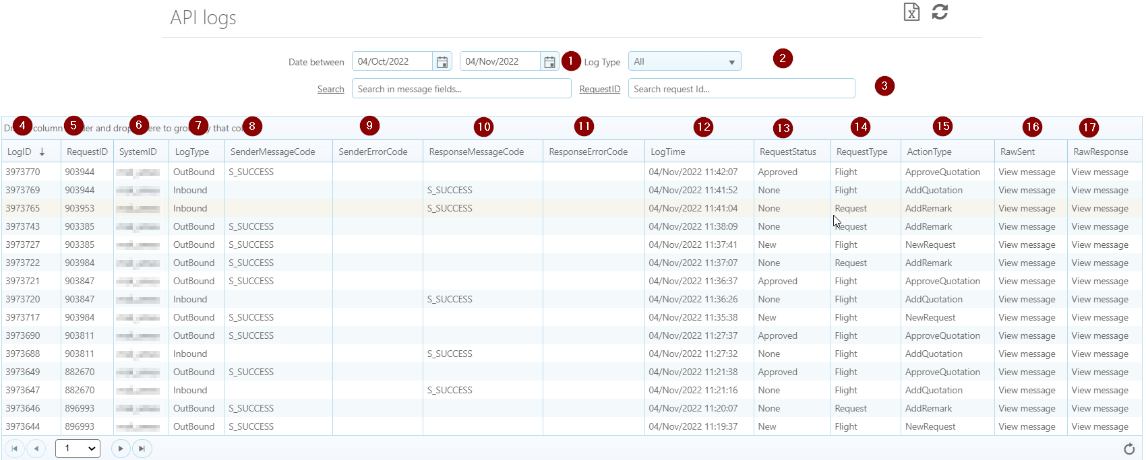Open RawResponse View message for log 3973769
Image resolution: width=1146 pixels, height=460 pixels.
pyautogui.click(x=1100, y=190)
